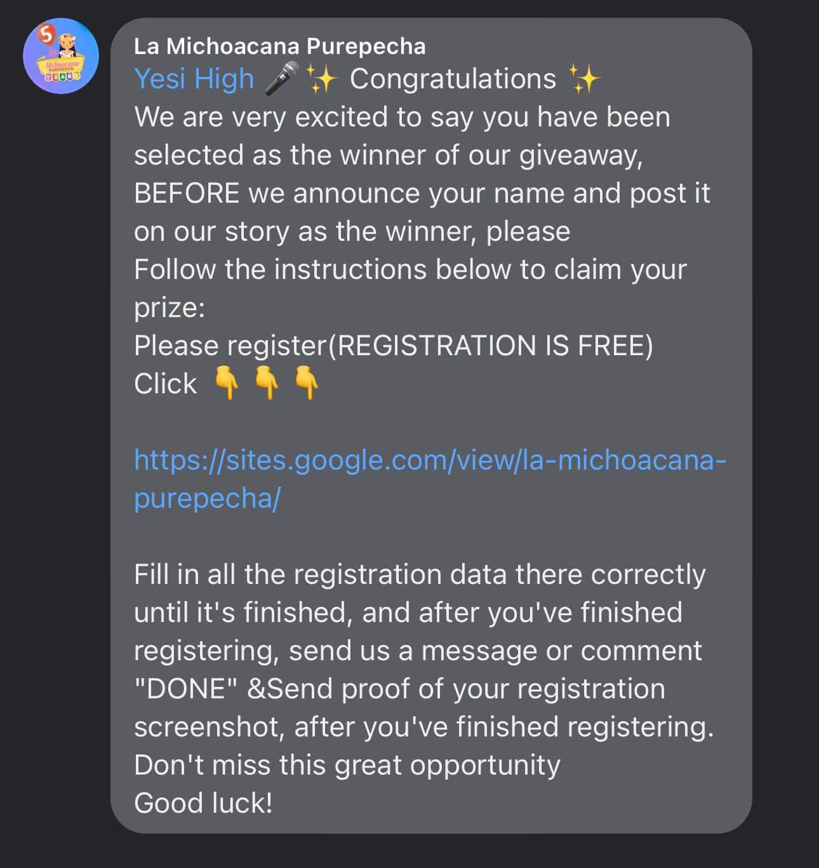Click the 'purepecha/' end of the link

[x=207, y=498]
